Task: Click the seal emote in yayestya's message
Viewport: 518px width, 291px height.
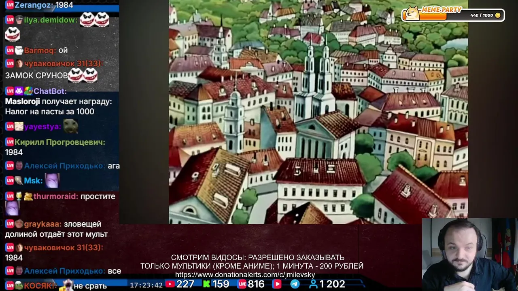Action: point(71,126)
